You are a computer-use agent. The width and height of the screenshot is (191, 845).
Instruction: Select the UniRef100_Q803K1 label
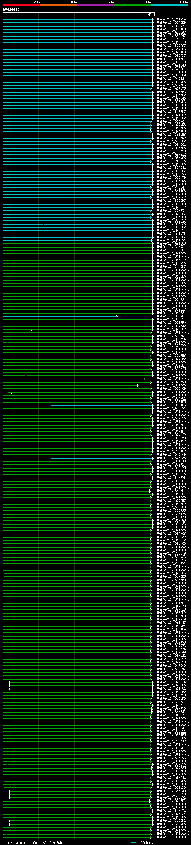pos(171,425)
